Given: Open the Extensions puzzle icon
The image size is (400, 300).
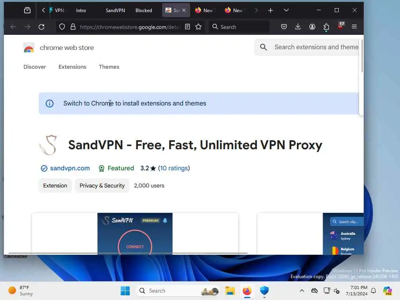Looking at the screenshot, I should click(x=326, y=27).
